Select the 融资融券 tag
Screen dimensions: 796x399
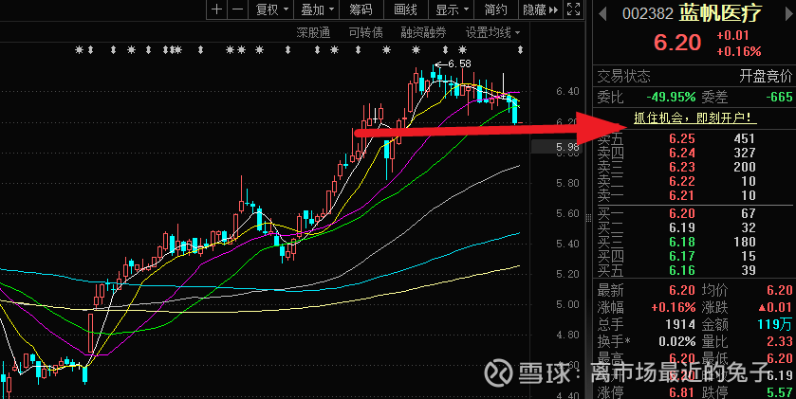(423, 33)
